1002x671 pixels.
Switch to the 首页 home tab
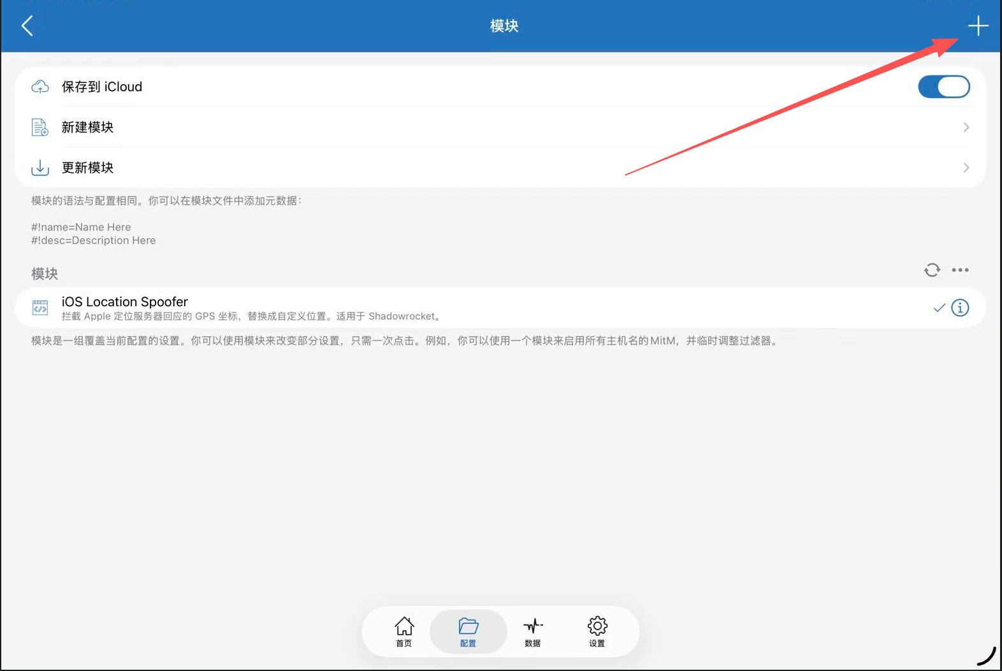coord(404,631)
